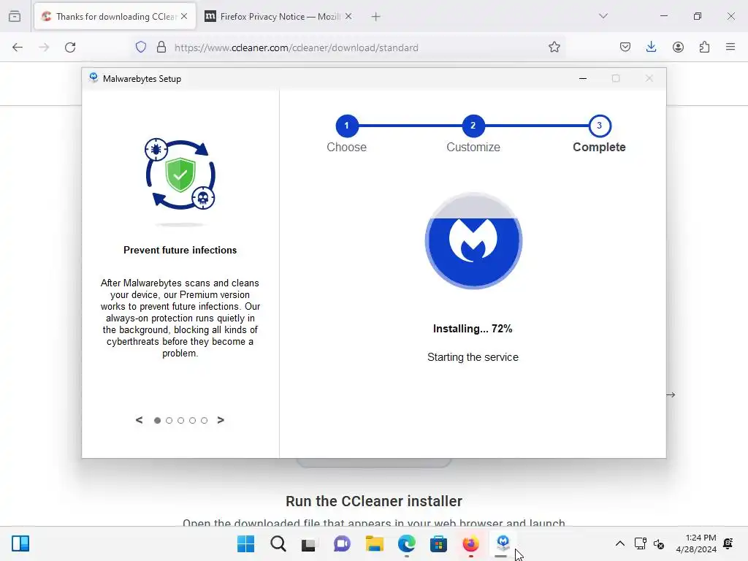The width and height of the screenshot is (748, 561).
Task: Click the right arrow on the CCleaner page
Action: click(671, 394)
